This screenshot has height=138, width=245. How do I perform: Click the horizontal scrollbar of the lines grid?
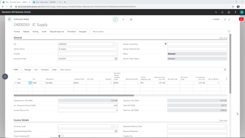click(x=74, y=95)
